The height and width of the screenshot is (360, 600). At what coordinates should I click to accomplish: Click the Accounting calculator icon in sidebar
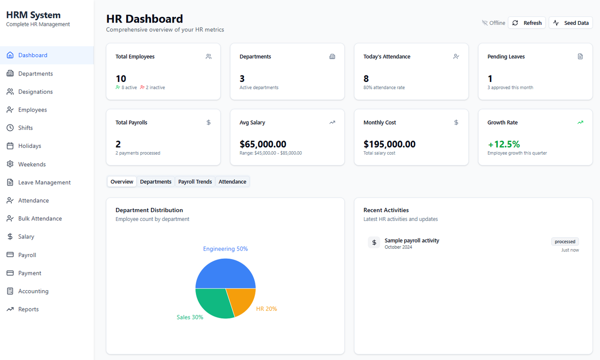tap(10, 291)
